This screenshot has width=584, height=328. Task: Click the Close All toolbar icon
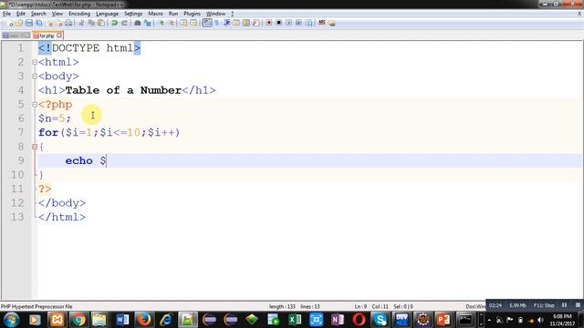point(59,23)
